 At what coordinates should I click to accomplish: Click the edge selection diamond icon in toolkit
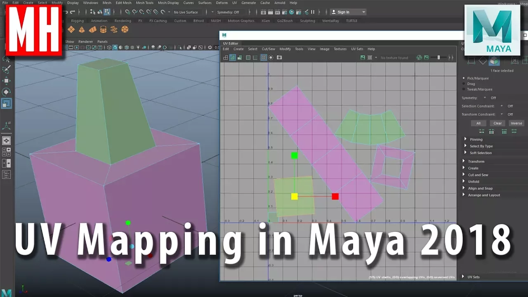click(483, 61)
